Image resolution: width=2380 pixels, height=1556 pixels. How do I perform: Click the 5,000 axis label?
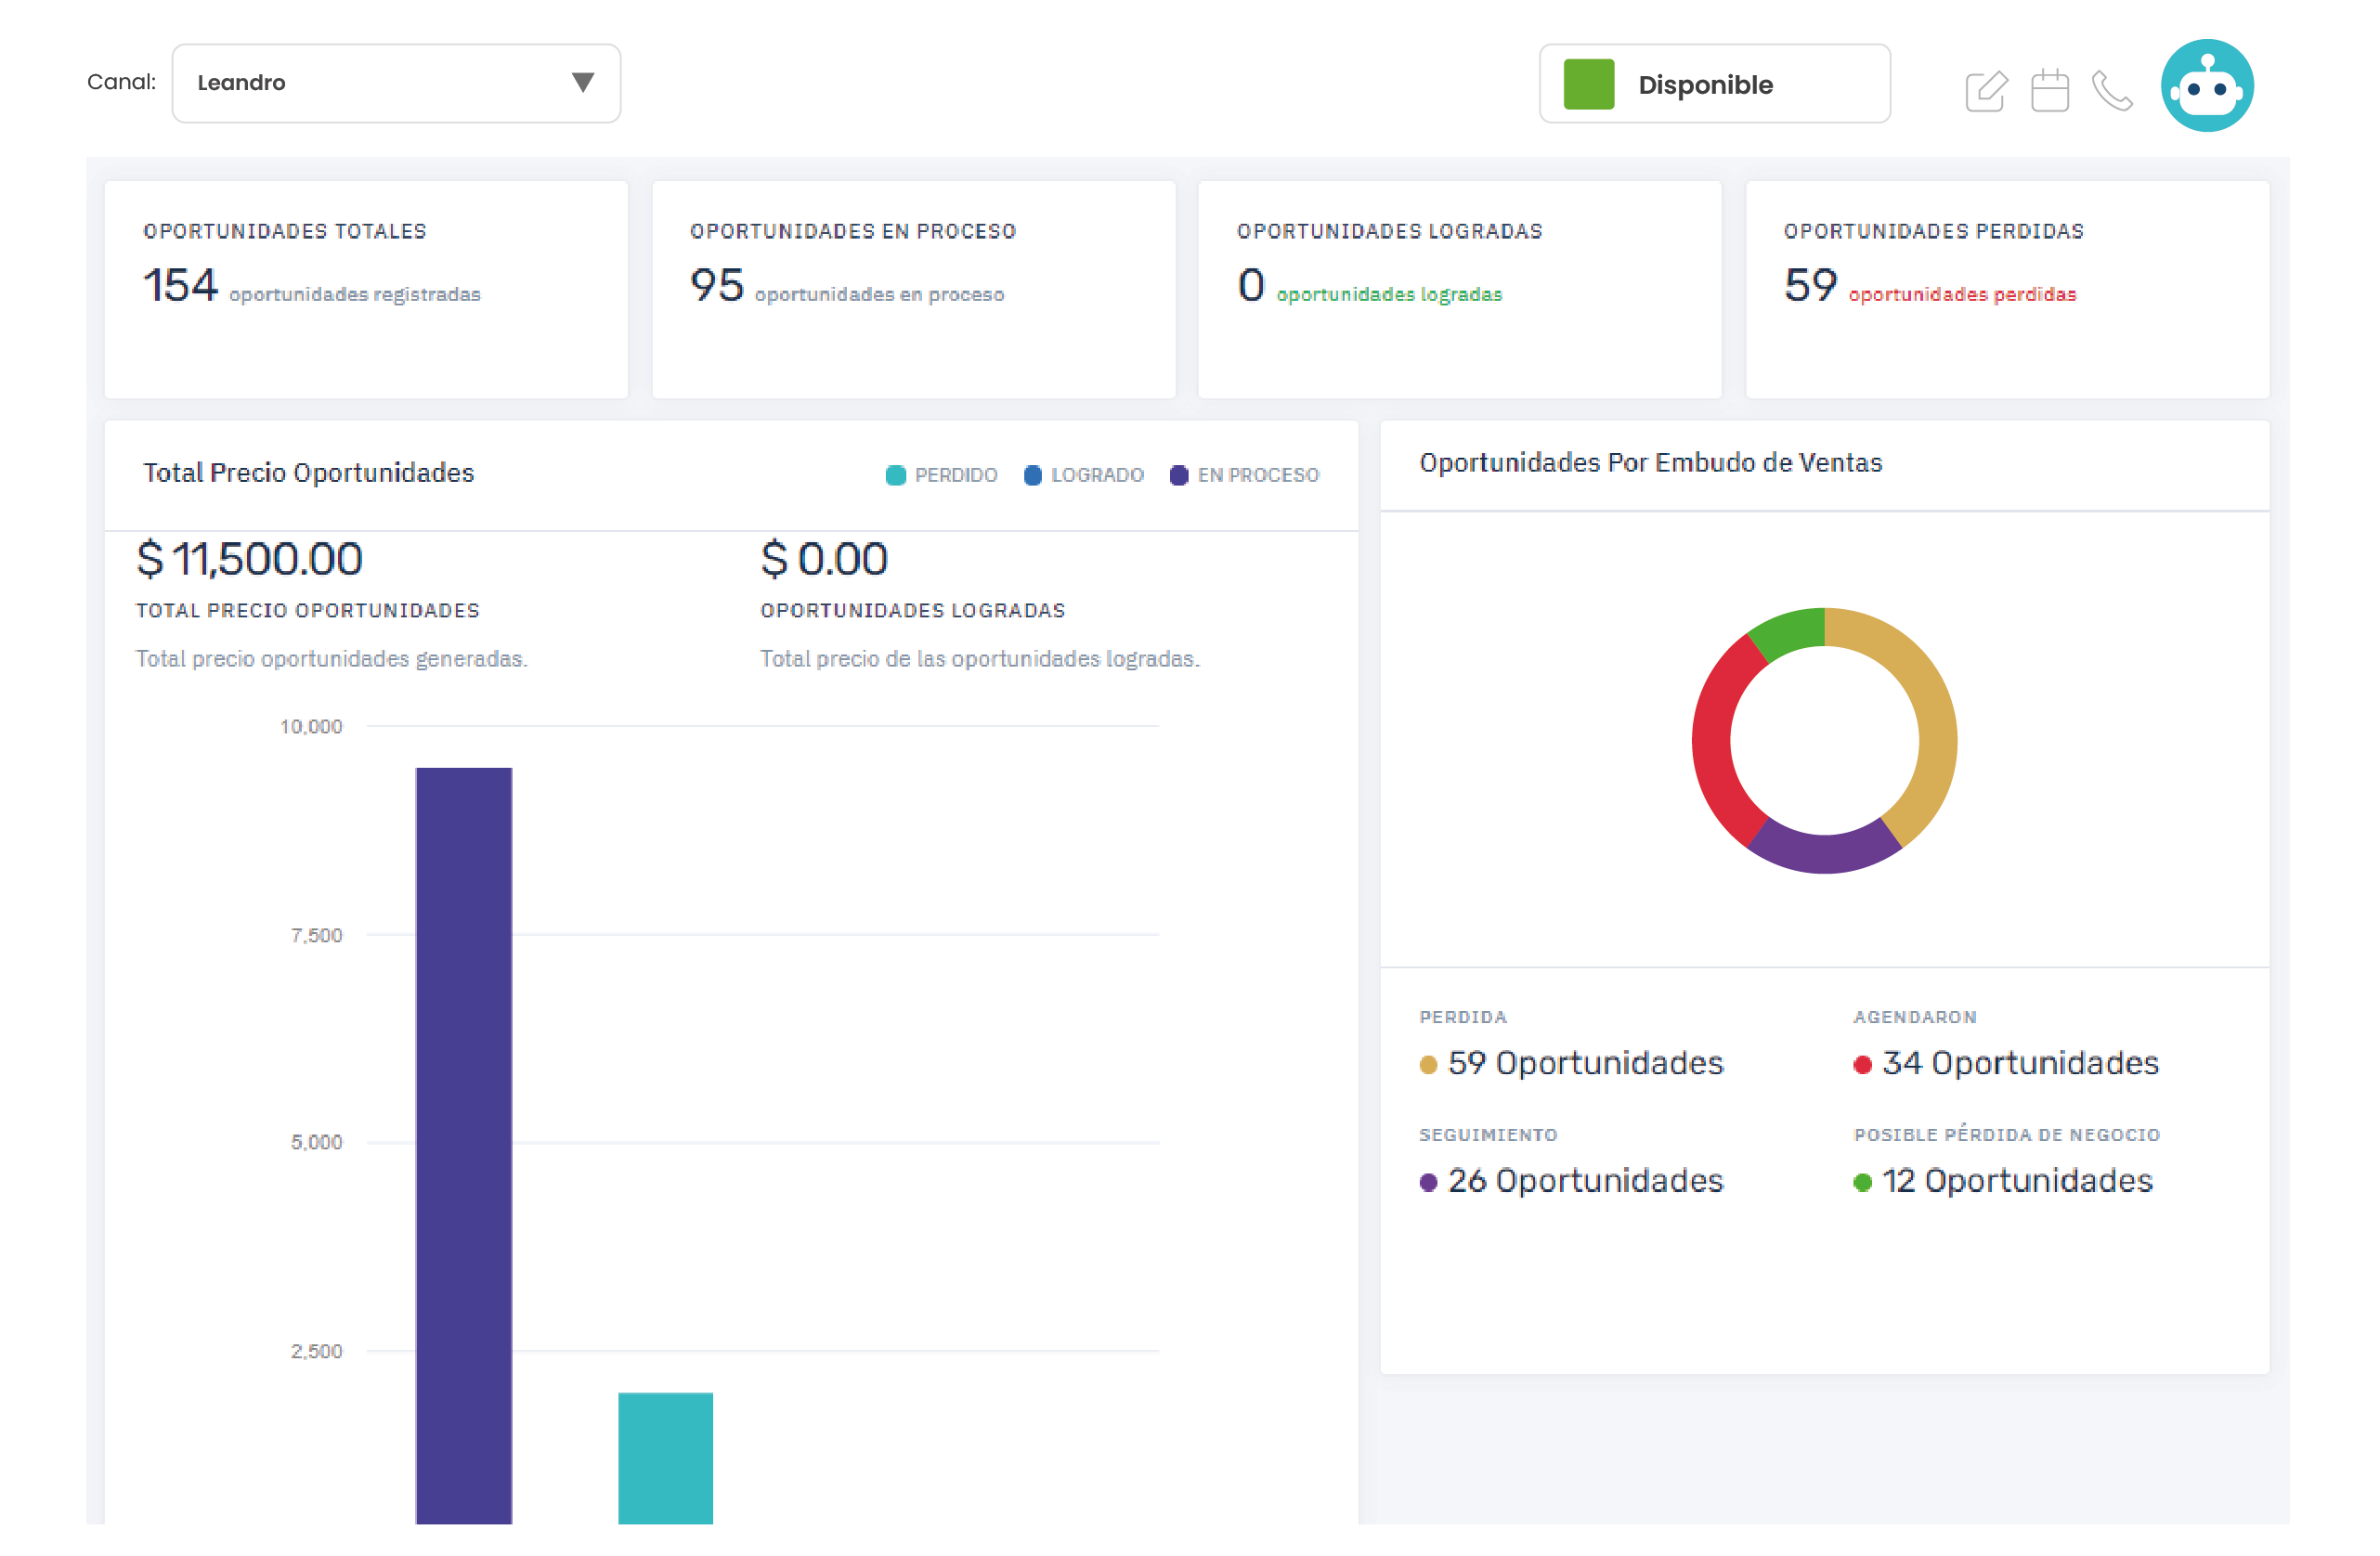click(316, 1143)
